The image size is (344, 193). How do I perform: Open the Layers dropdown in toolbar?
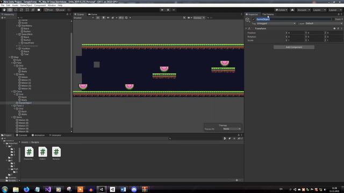[x=319, y=10]
